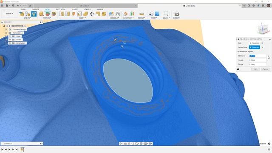
Task: Collapse the Numerical Inputs section
Action: [x=238, y=51]
